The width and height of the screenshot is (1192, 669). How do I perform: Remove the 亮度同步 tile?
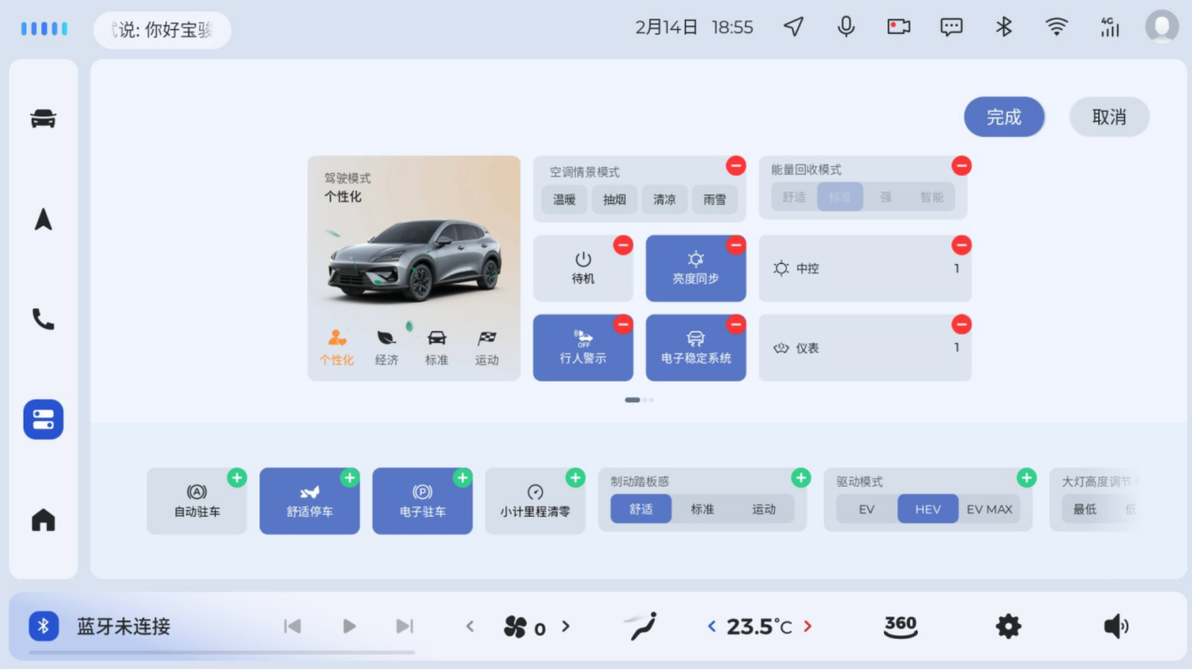tap(735, 245)
